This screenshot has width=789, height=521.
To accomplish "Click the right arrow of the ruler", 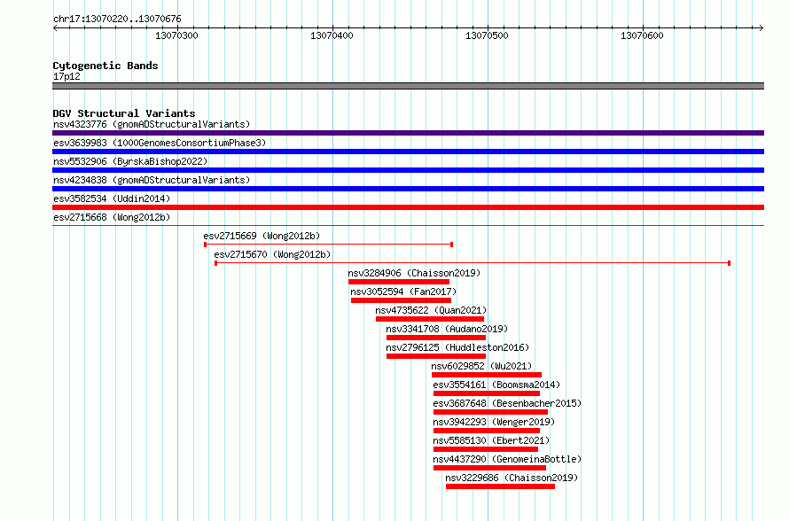I will click(x=762, y=28).
